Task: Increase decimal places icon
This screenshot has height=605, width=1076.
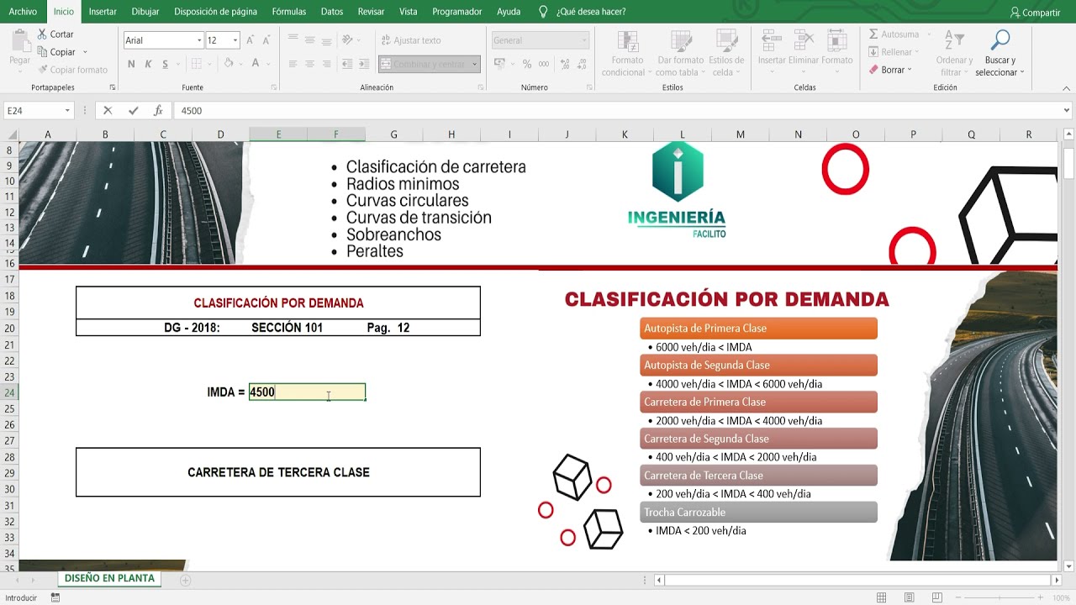Action: [x=563, y=64]
